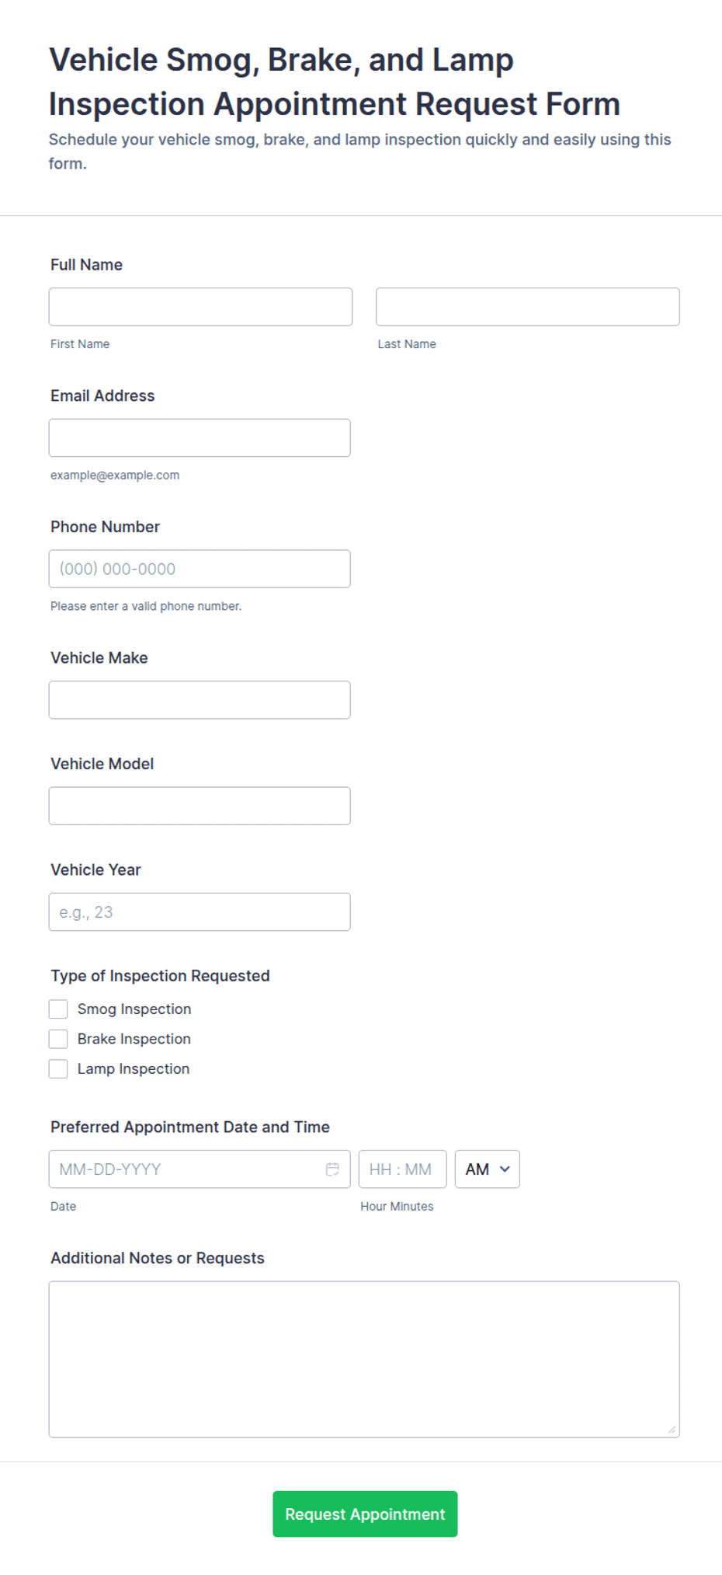Grab the notes textarea resize handle
Image resolution: width=722 pixels, height=1575 pixels.
[x=672, y=1430]
